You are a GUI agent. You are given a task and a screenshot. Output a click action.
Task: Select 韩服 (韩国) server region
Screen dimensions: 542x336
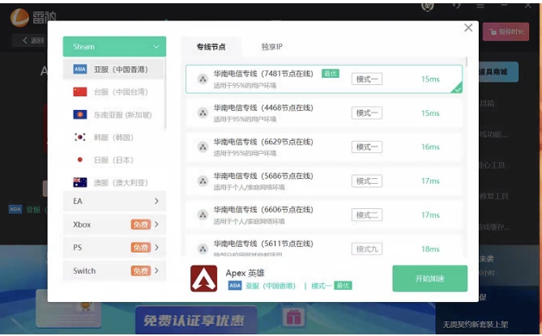pos(113,138)
